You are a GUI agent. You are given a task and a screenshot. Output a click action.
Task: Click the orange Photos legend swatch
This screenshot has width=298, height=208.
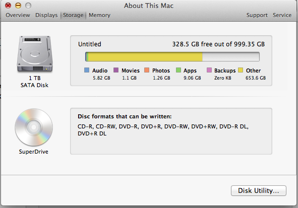[147, 70]
